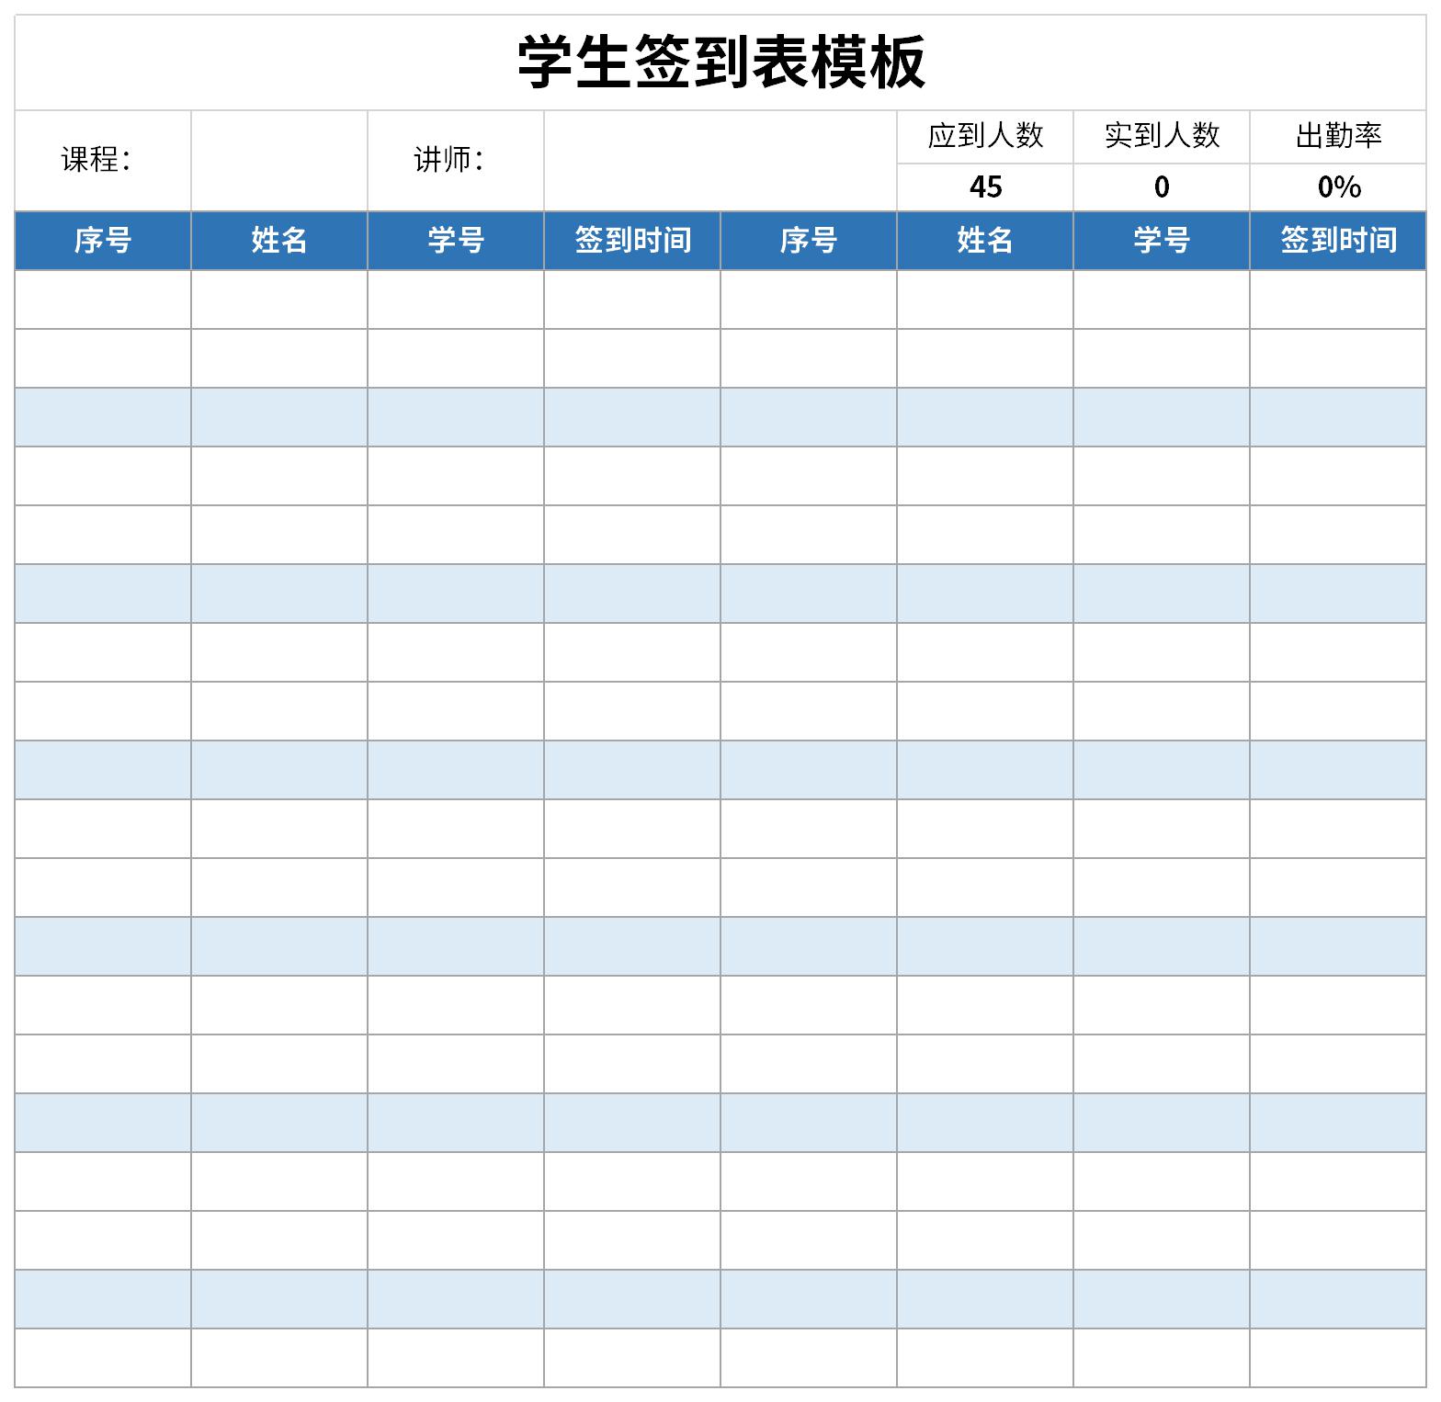
Task: Click the left-hand 姓名 column header
Action: (x=278, y=241)
